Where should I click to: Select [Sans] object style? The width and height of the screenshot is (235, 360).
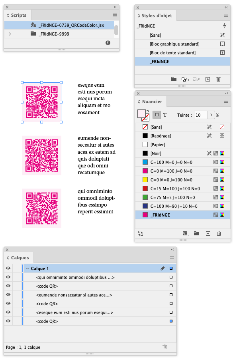pyautogui.click(x=182, y=35)
